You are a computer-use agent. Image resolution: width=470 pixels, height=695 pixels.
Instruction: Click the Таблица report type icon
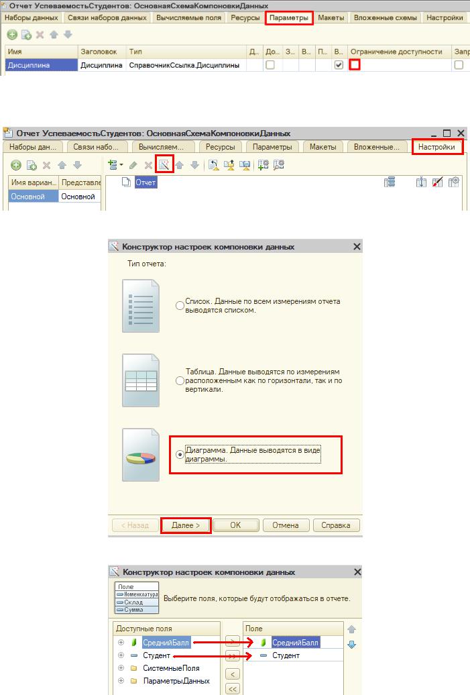[x=141, y=380]
